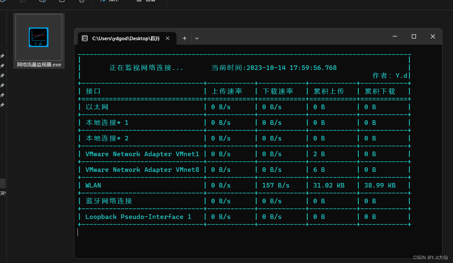Expand the terminal tab dropdown chevron
Image resolution: width=453 pixels, height=263 pixels.
pos(197,38)
